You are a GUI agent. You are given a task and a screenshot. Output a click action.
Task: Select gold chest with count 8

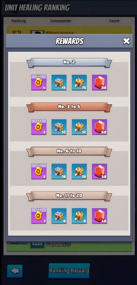pyautogui.click(x=79, y=216)
